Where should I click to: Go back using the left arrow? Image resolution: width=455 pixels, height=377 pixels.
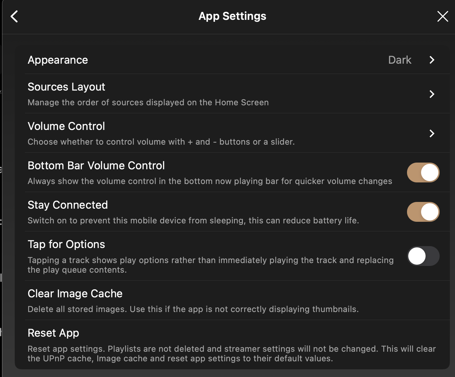[x=14, y=16]
